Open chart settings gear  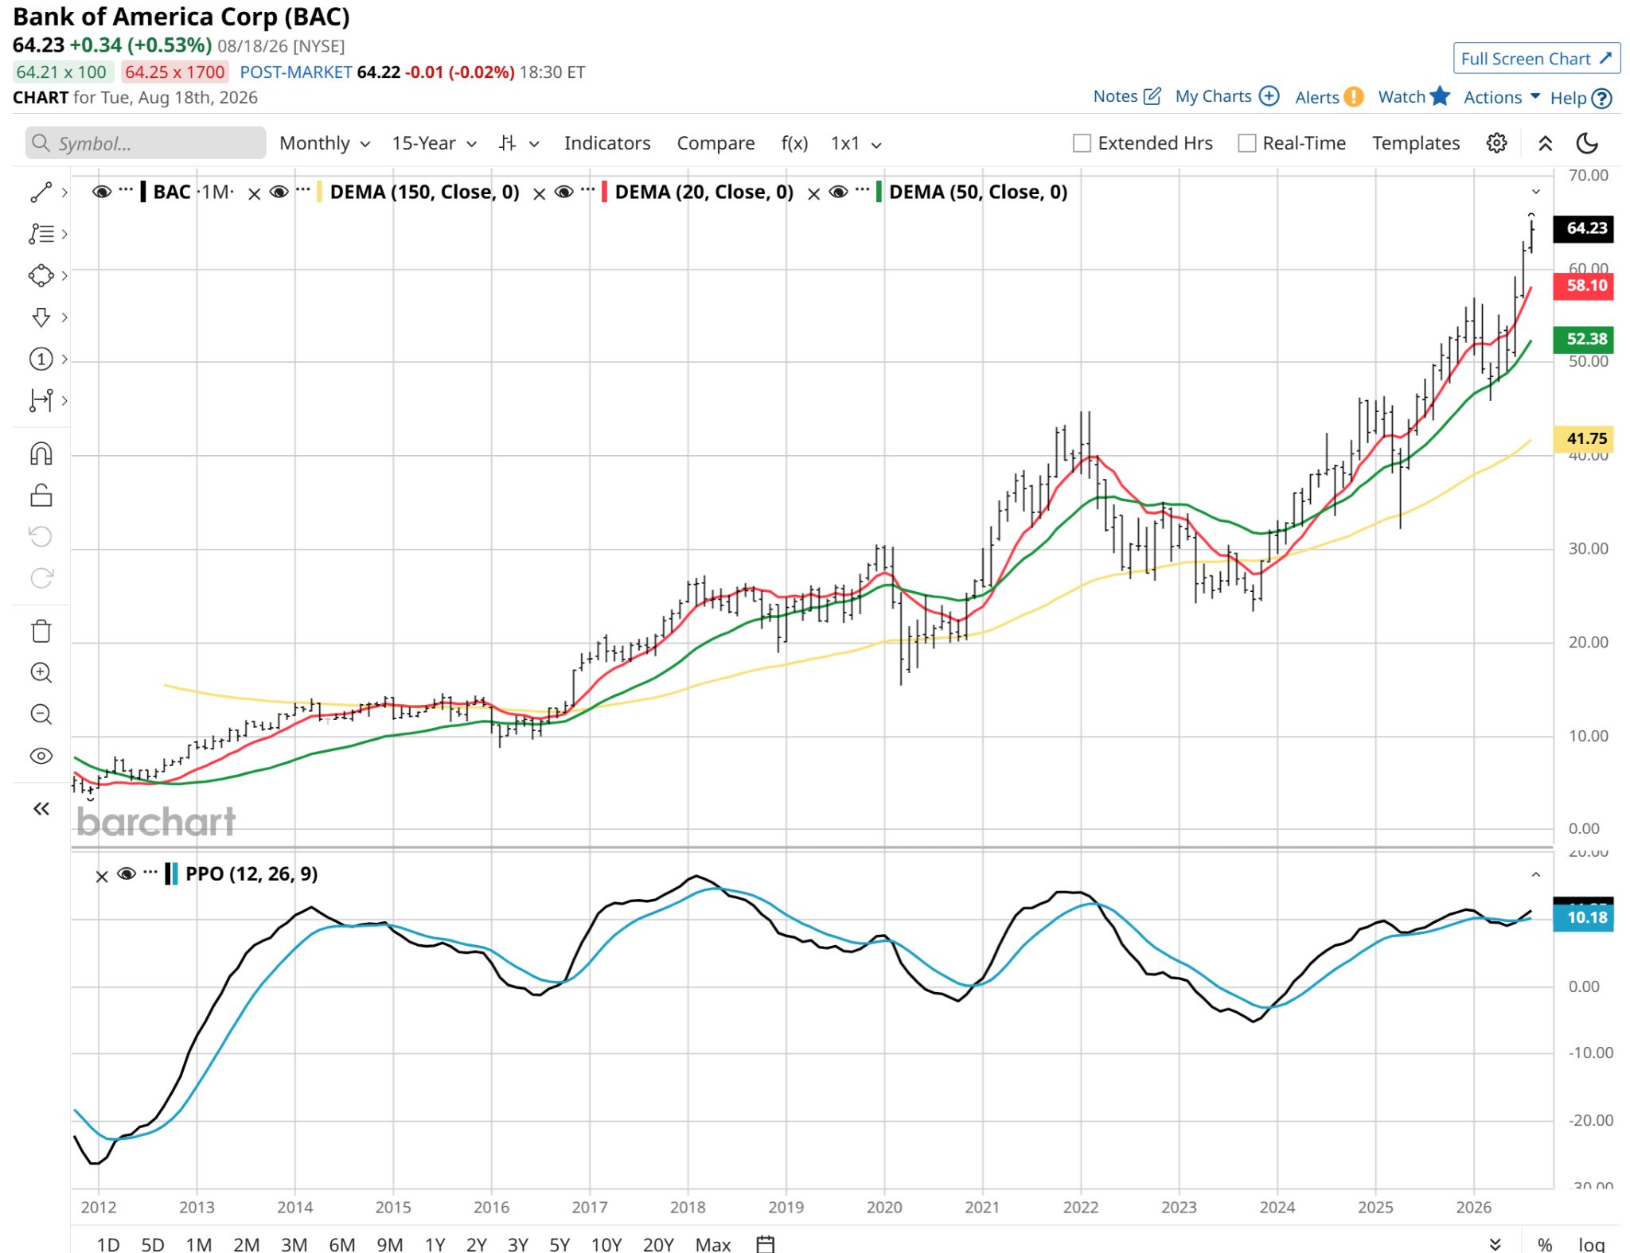pyautogui.click(x=1496, y=143)
